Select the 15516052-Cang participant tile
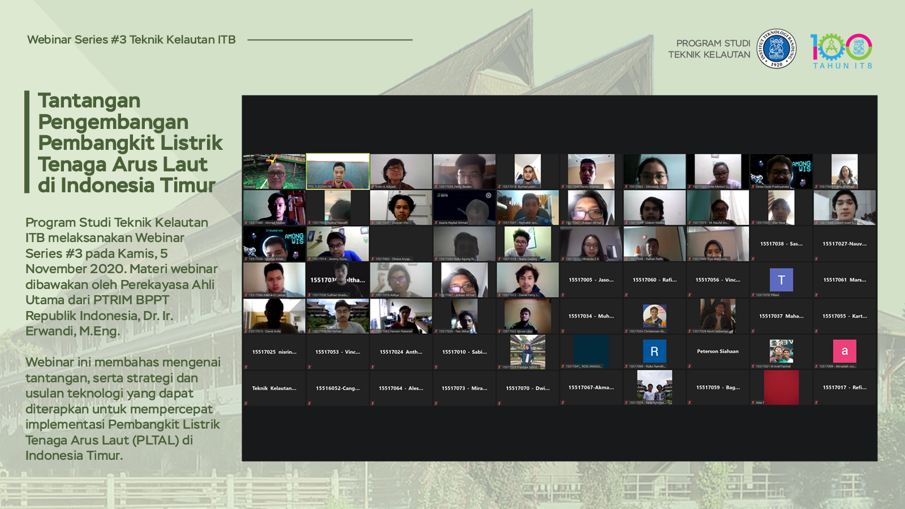The height and width of the screenshot is (509, 905). pos(338,388)
